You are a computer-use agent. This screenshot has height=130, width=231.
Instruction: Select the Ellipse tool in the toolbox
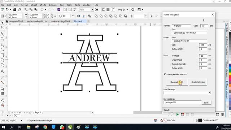point(2,60)
